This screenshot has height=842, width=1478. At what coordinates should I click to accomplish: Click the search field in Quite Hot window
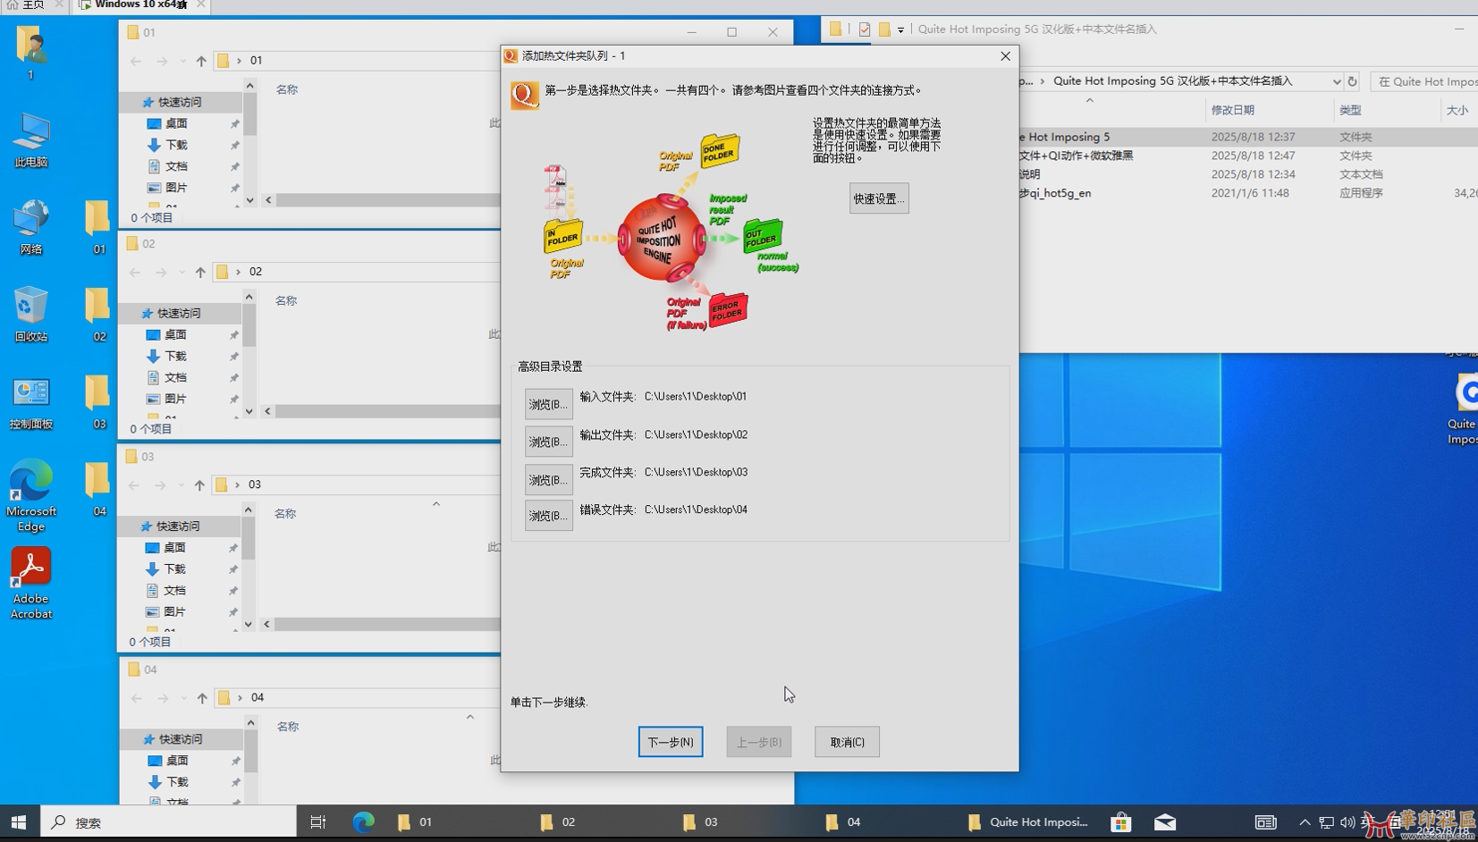click(1424, 81)
